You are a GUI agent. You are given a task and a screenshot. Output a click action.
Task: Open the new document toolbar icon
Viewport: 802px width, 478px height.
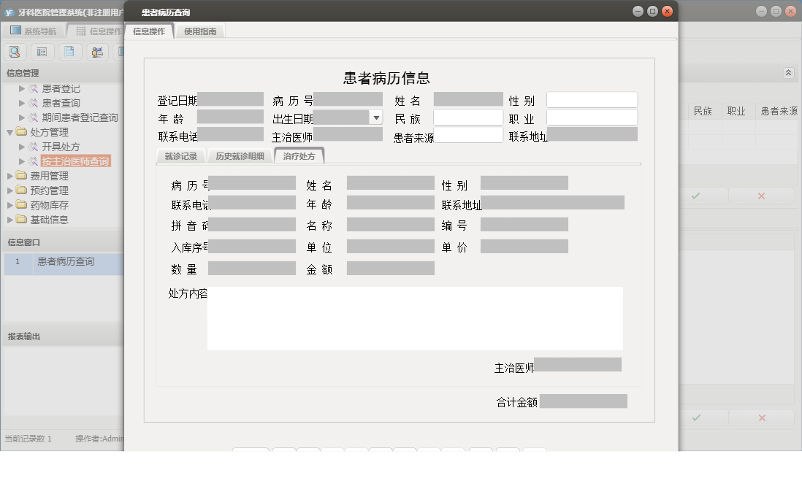[68, 51]
